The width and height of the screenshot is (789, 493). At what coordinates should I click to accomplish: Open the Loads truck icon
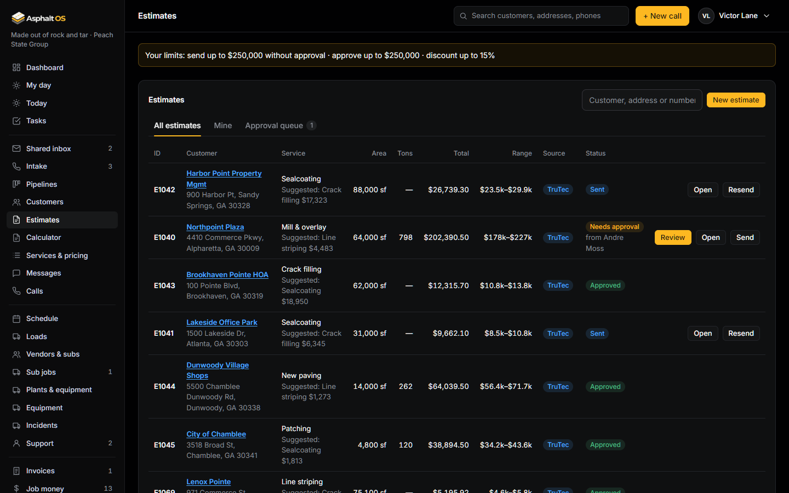coord(16,336)
